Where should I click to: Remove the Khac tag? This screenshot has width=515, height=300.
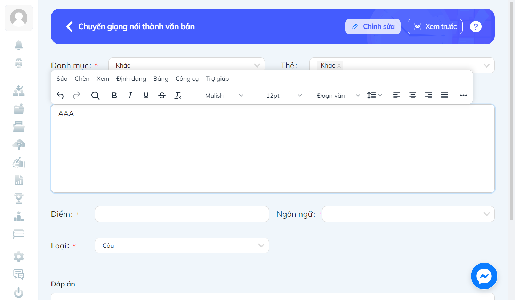tap(339, 65)
